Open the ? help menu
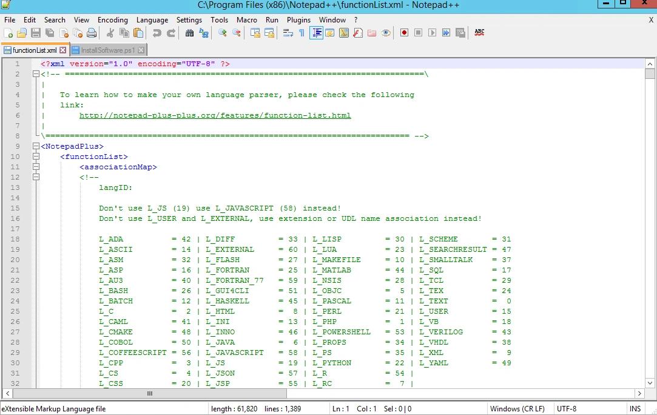The image size is (657, 415). click(x=355, y=19)
